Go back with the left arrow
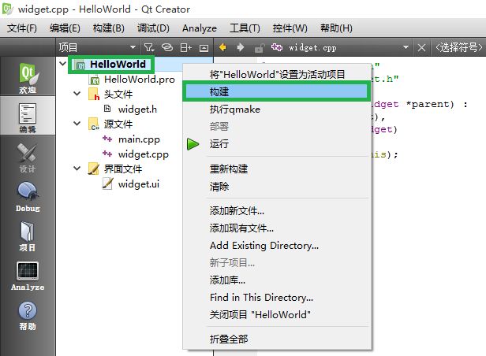The image size is (486, 356). coord(222,47)
